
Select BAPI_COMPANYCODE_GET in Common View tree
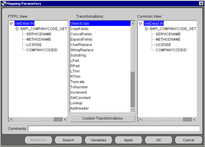click(173, 29)
